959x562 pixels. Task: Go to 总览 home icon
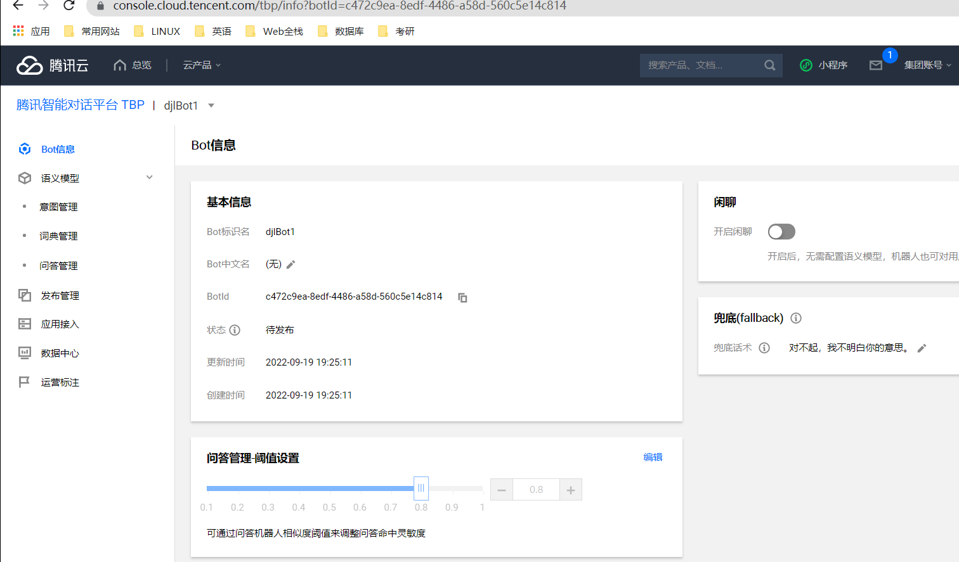pos(120,65)
